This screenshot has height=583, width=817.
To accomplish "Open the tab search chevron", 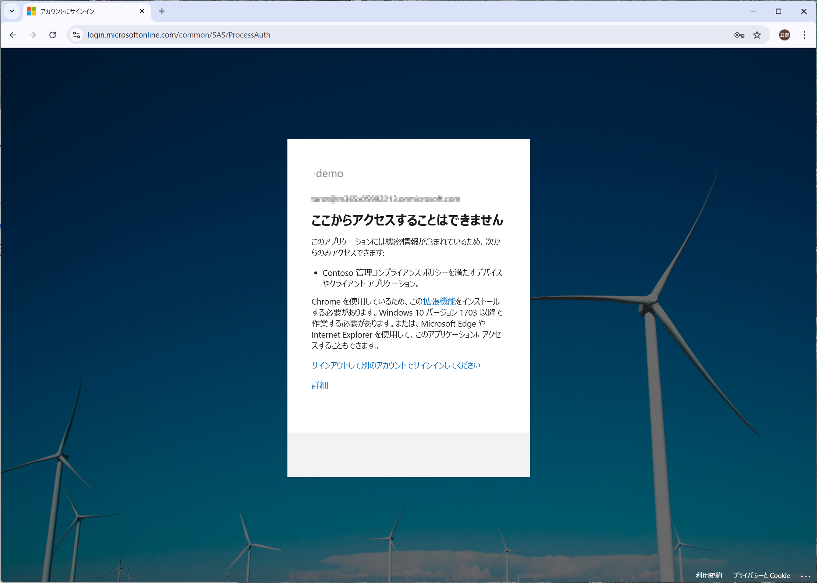I will point(11,11).
